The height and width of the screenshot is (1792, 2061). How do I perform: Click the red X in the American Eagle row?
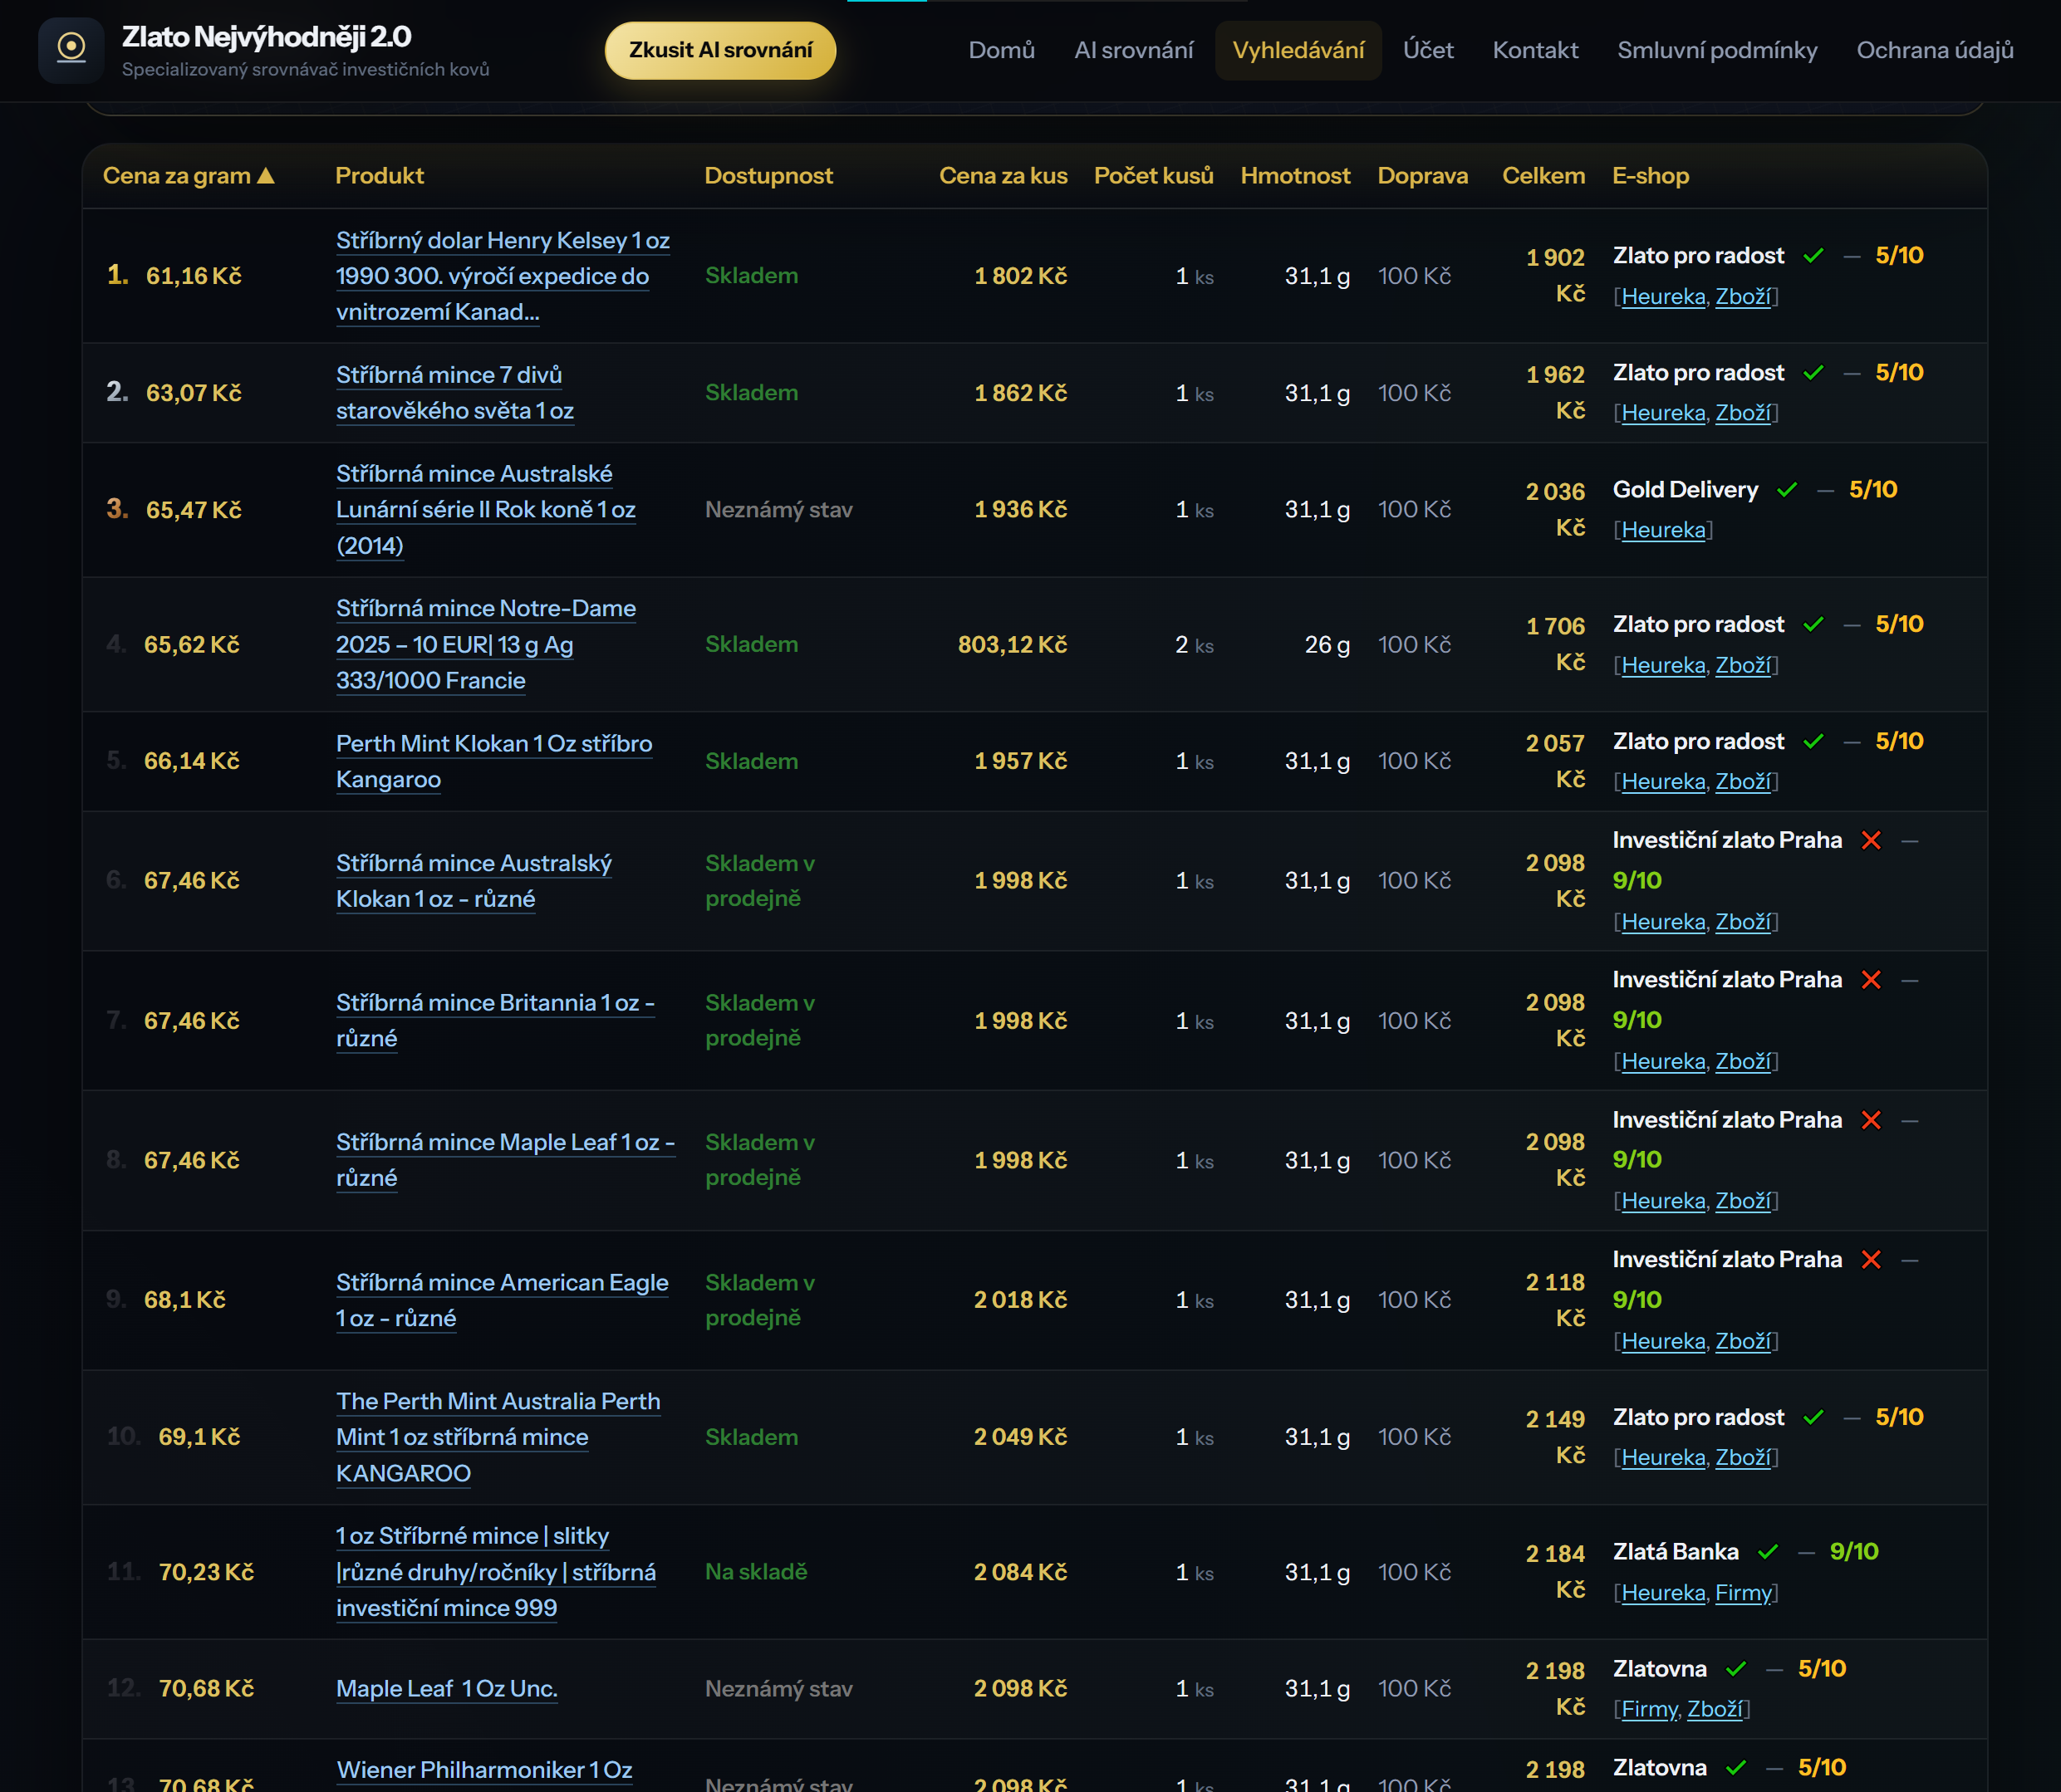click(1871, 1260)
